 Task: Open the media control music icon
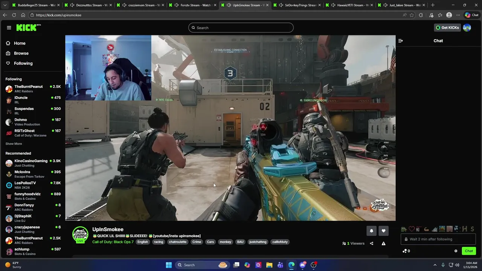(431, 15)
